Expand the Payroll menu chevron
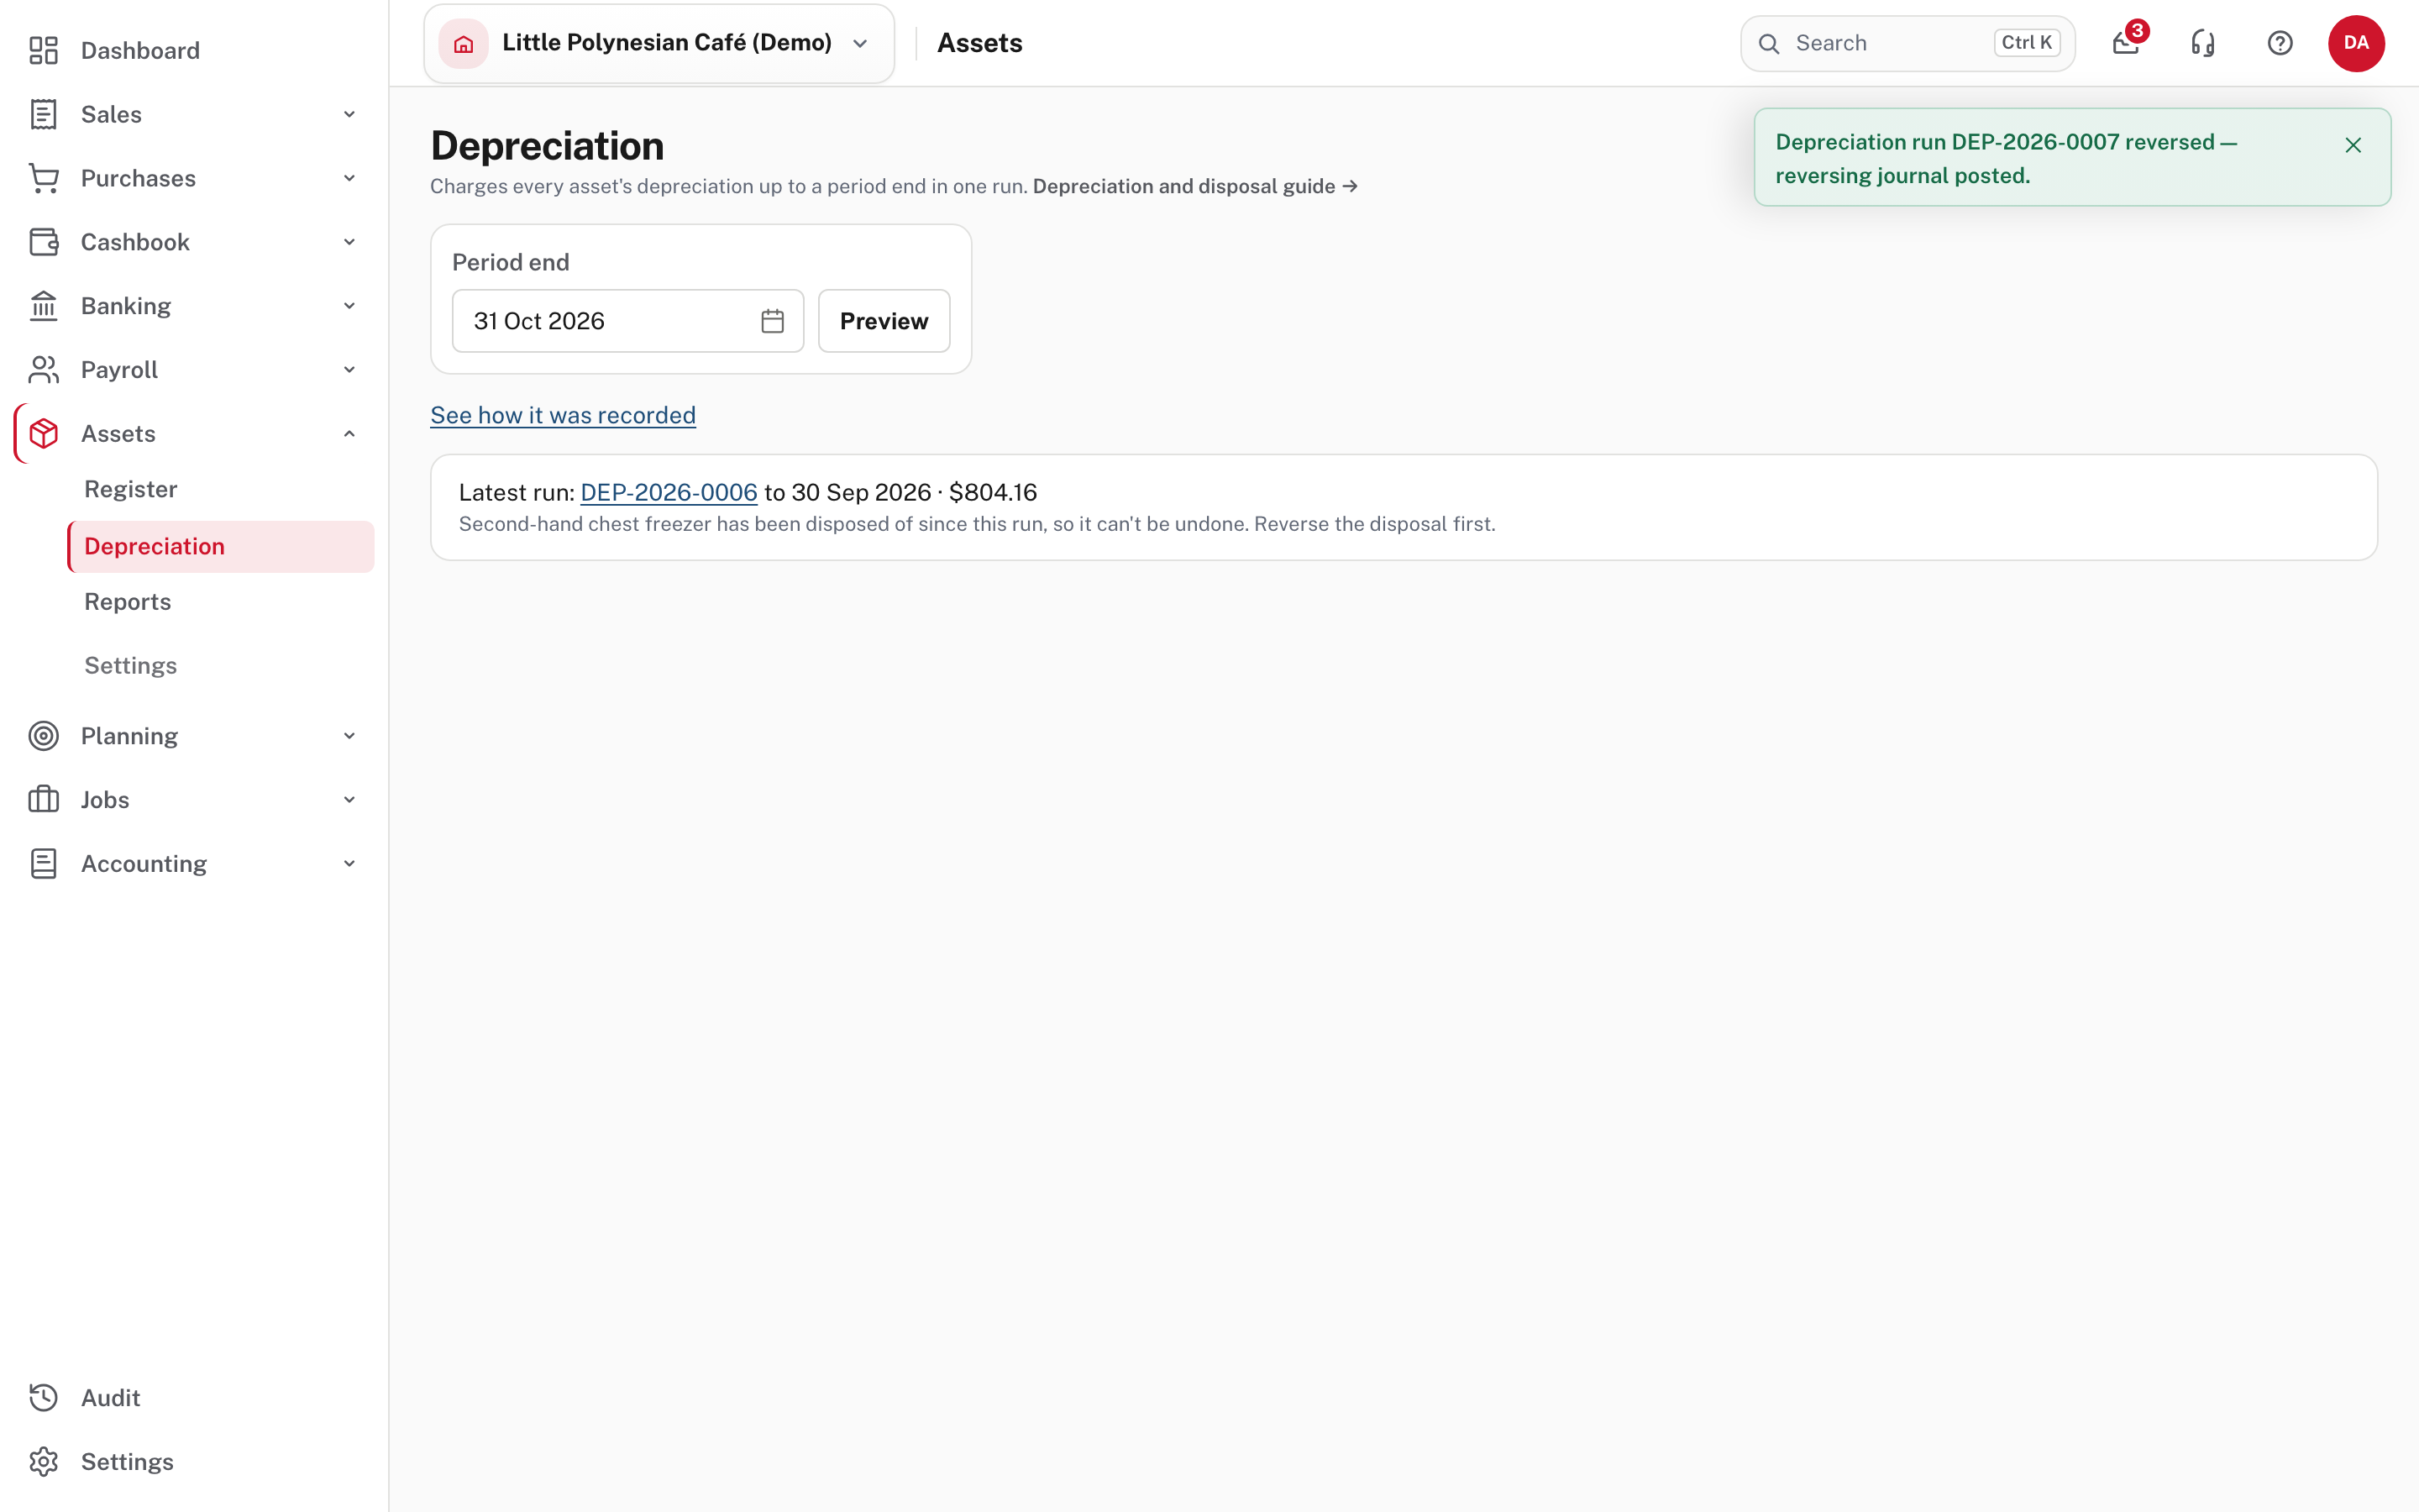Image resolution: width=2419 pixels, height=1512 pixels. tap(350, 370)
